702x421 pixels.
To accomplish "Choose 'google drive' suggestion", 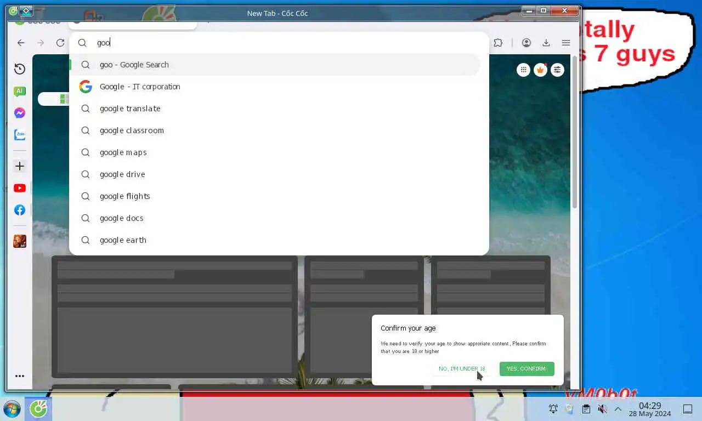I will (x=275, y=174).
